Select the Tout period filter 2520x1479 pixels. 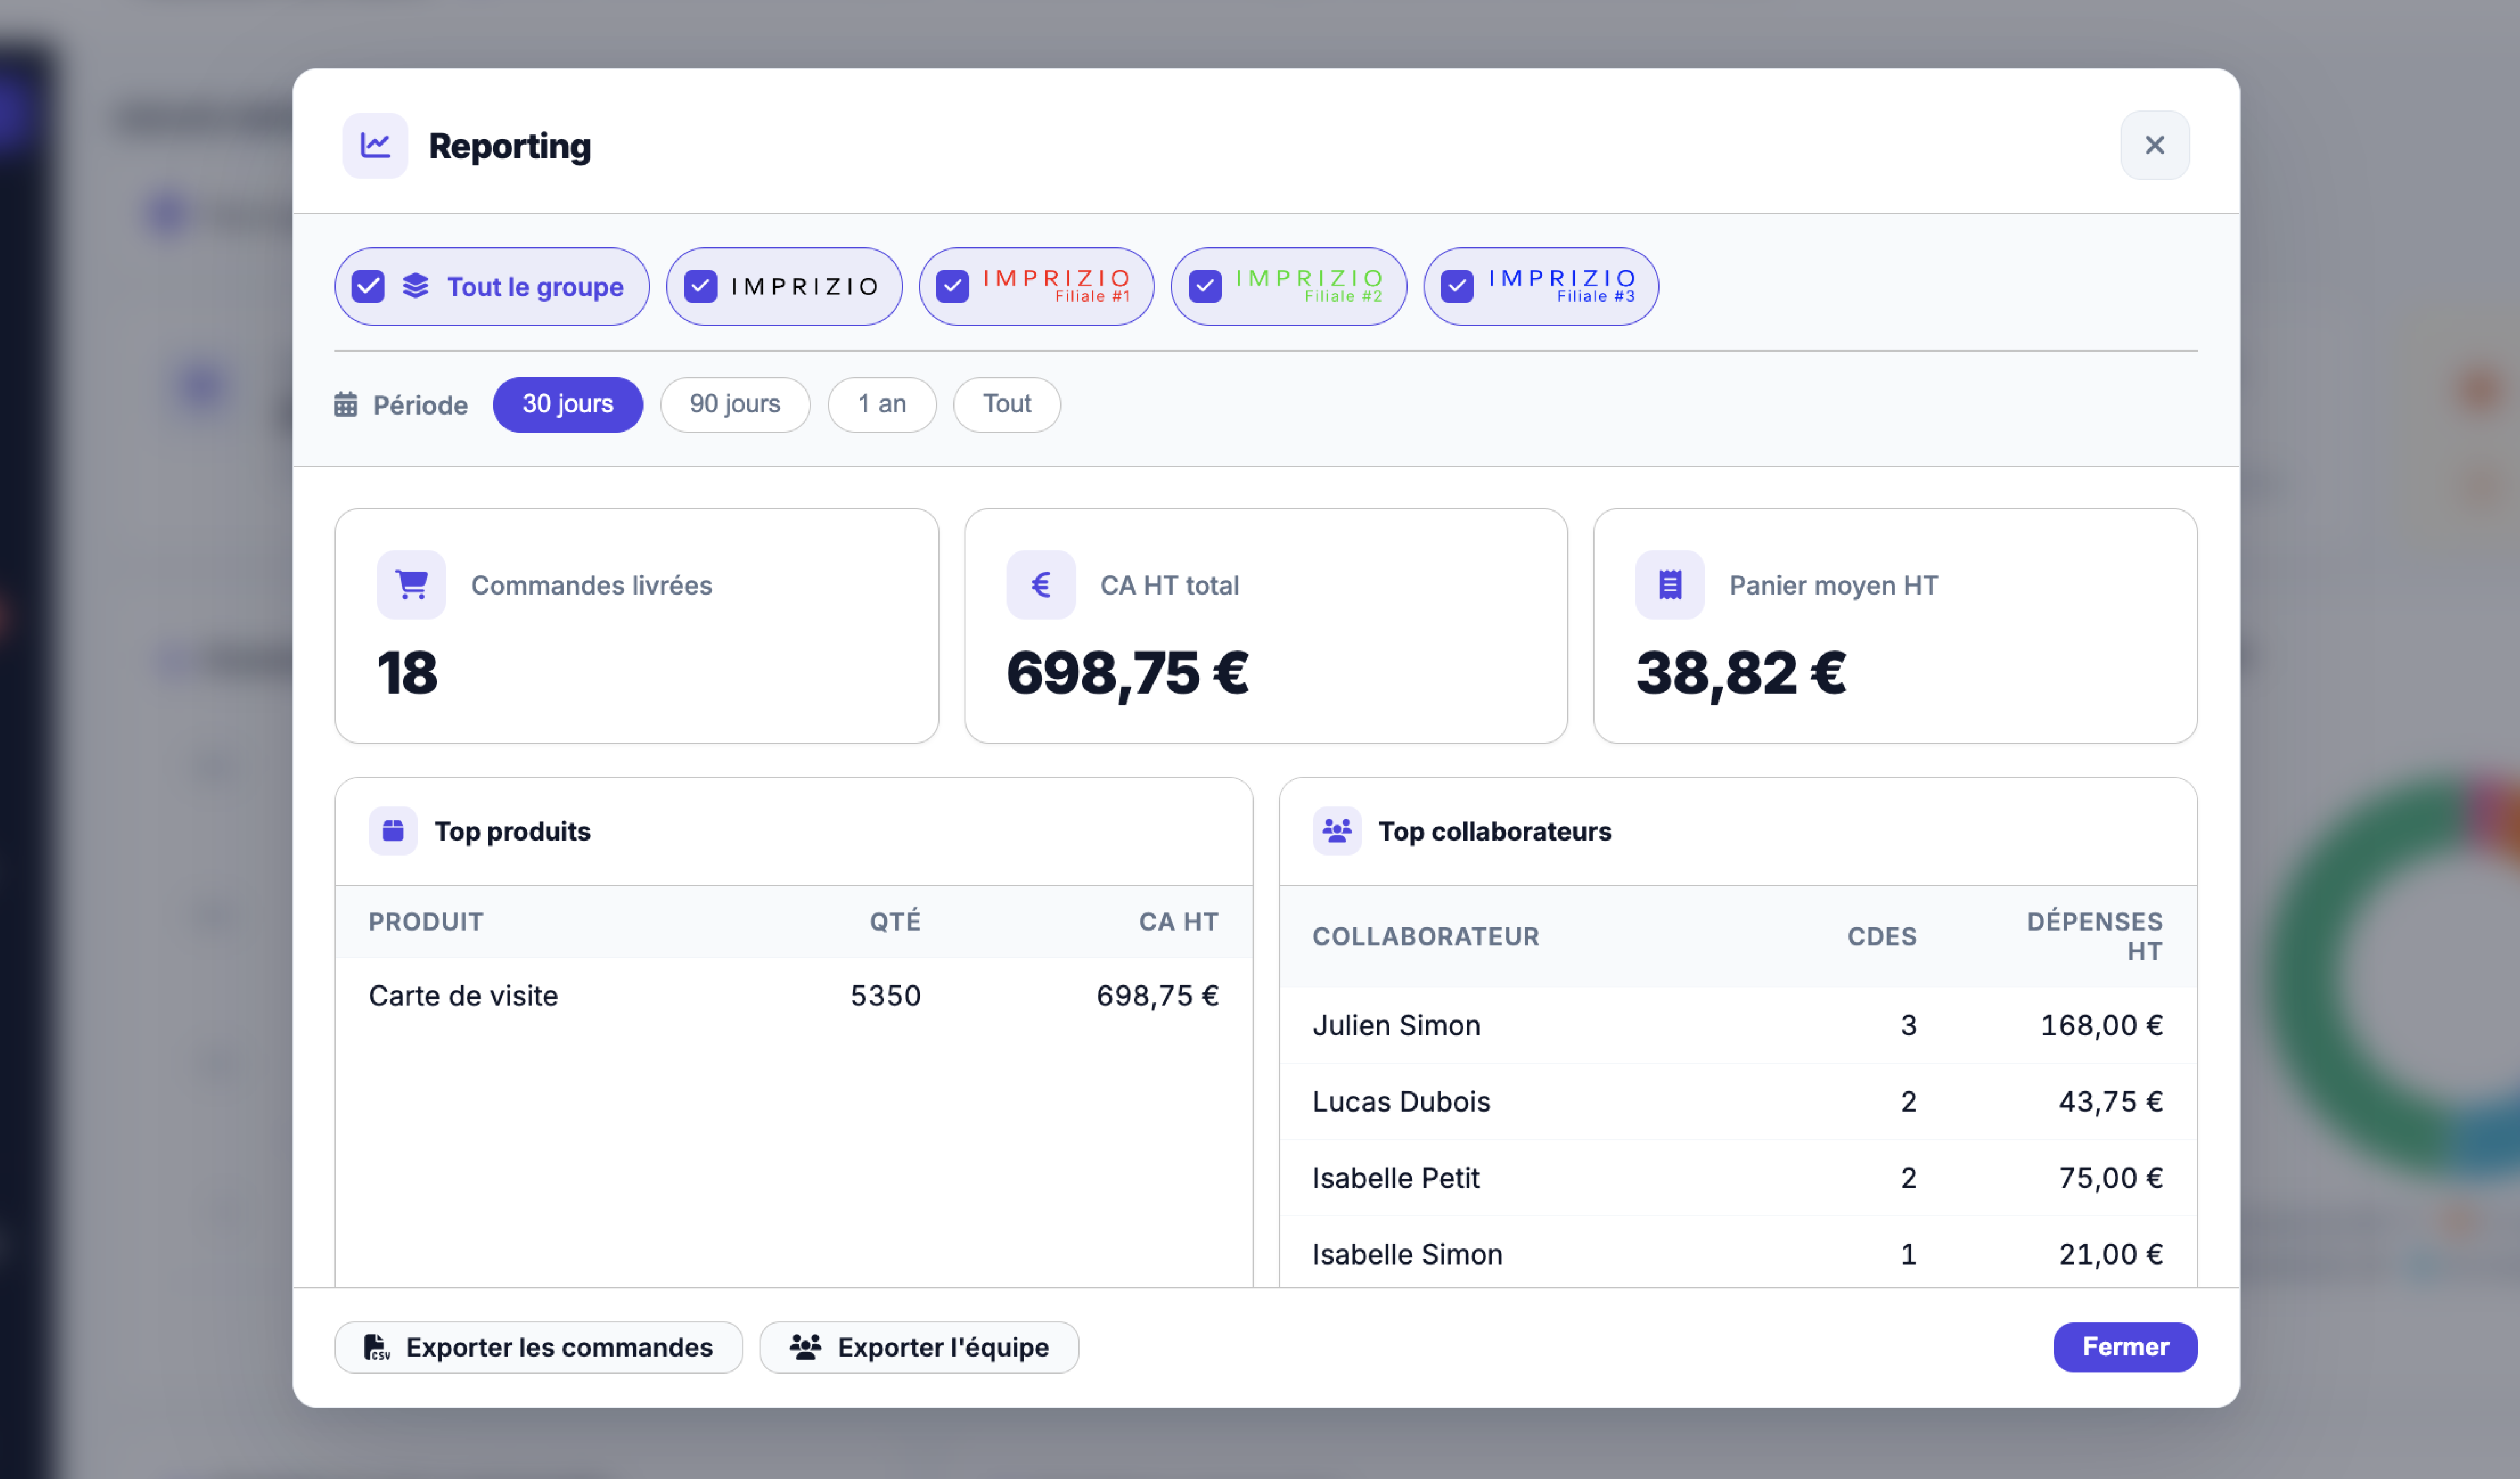(1007, 405)
